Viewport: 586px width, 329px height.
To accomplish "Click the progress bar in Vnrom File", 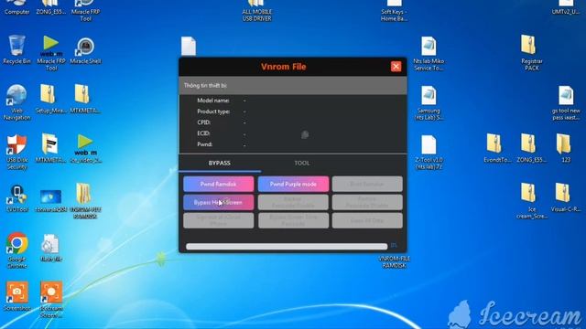I will pos(287,246).
